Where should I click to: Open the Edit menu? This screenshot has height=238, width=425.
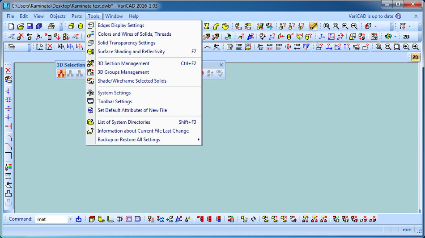point(24,16)
